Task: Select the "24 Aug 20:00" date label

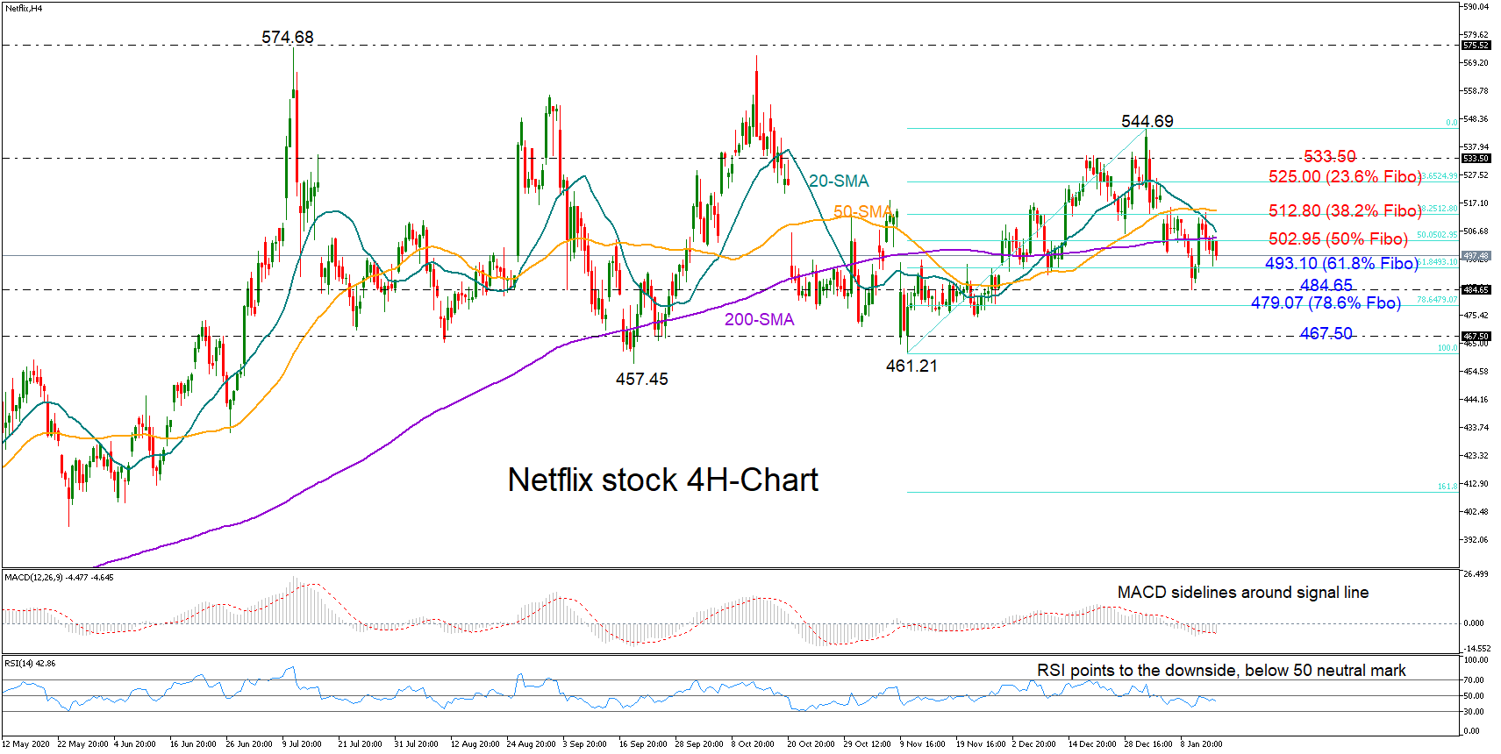Action: pos(531,744)
